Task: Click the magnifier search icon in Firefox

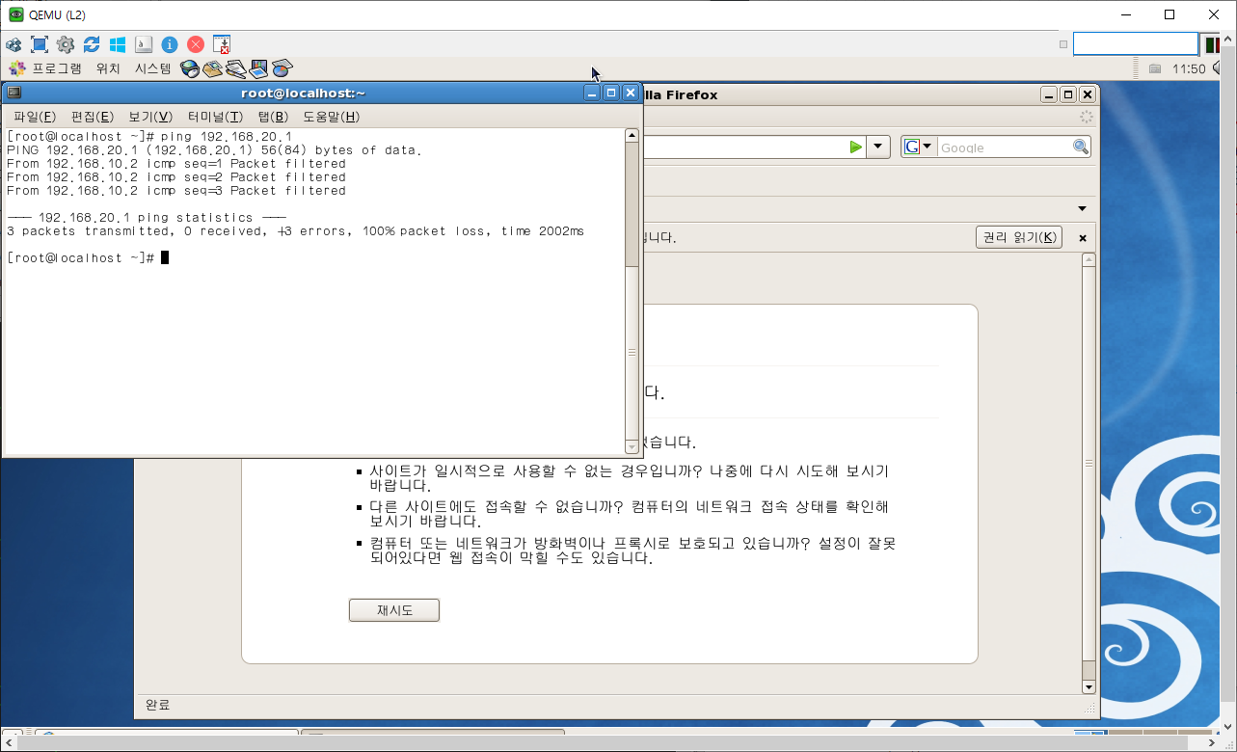Action: (1081, 148)
